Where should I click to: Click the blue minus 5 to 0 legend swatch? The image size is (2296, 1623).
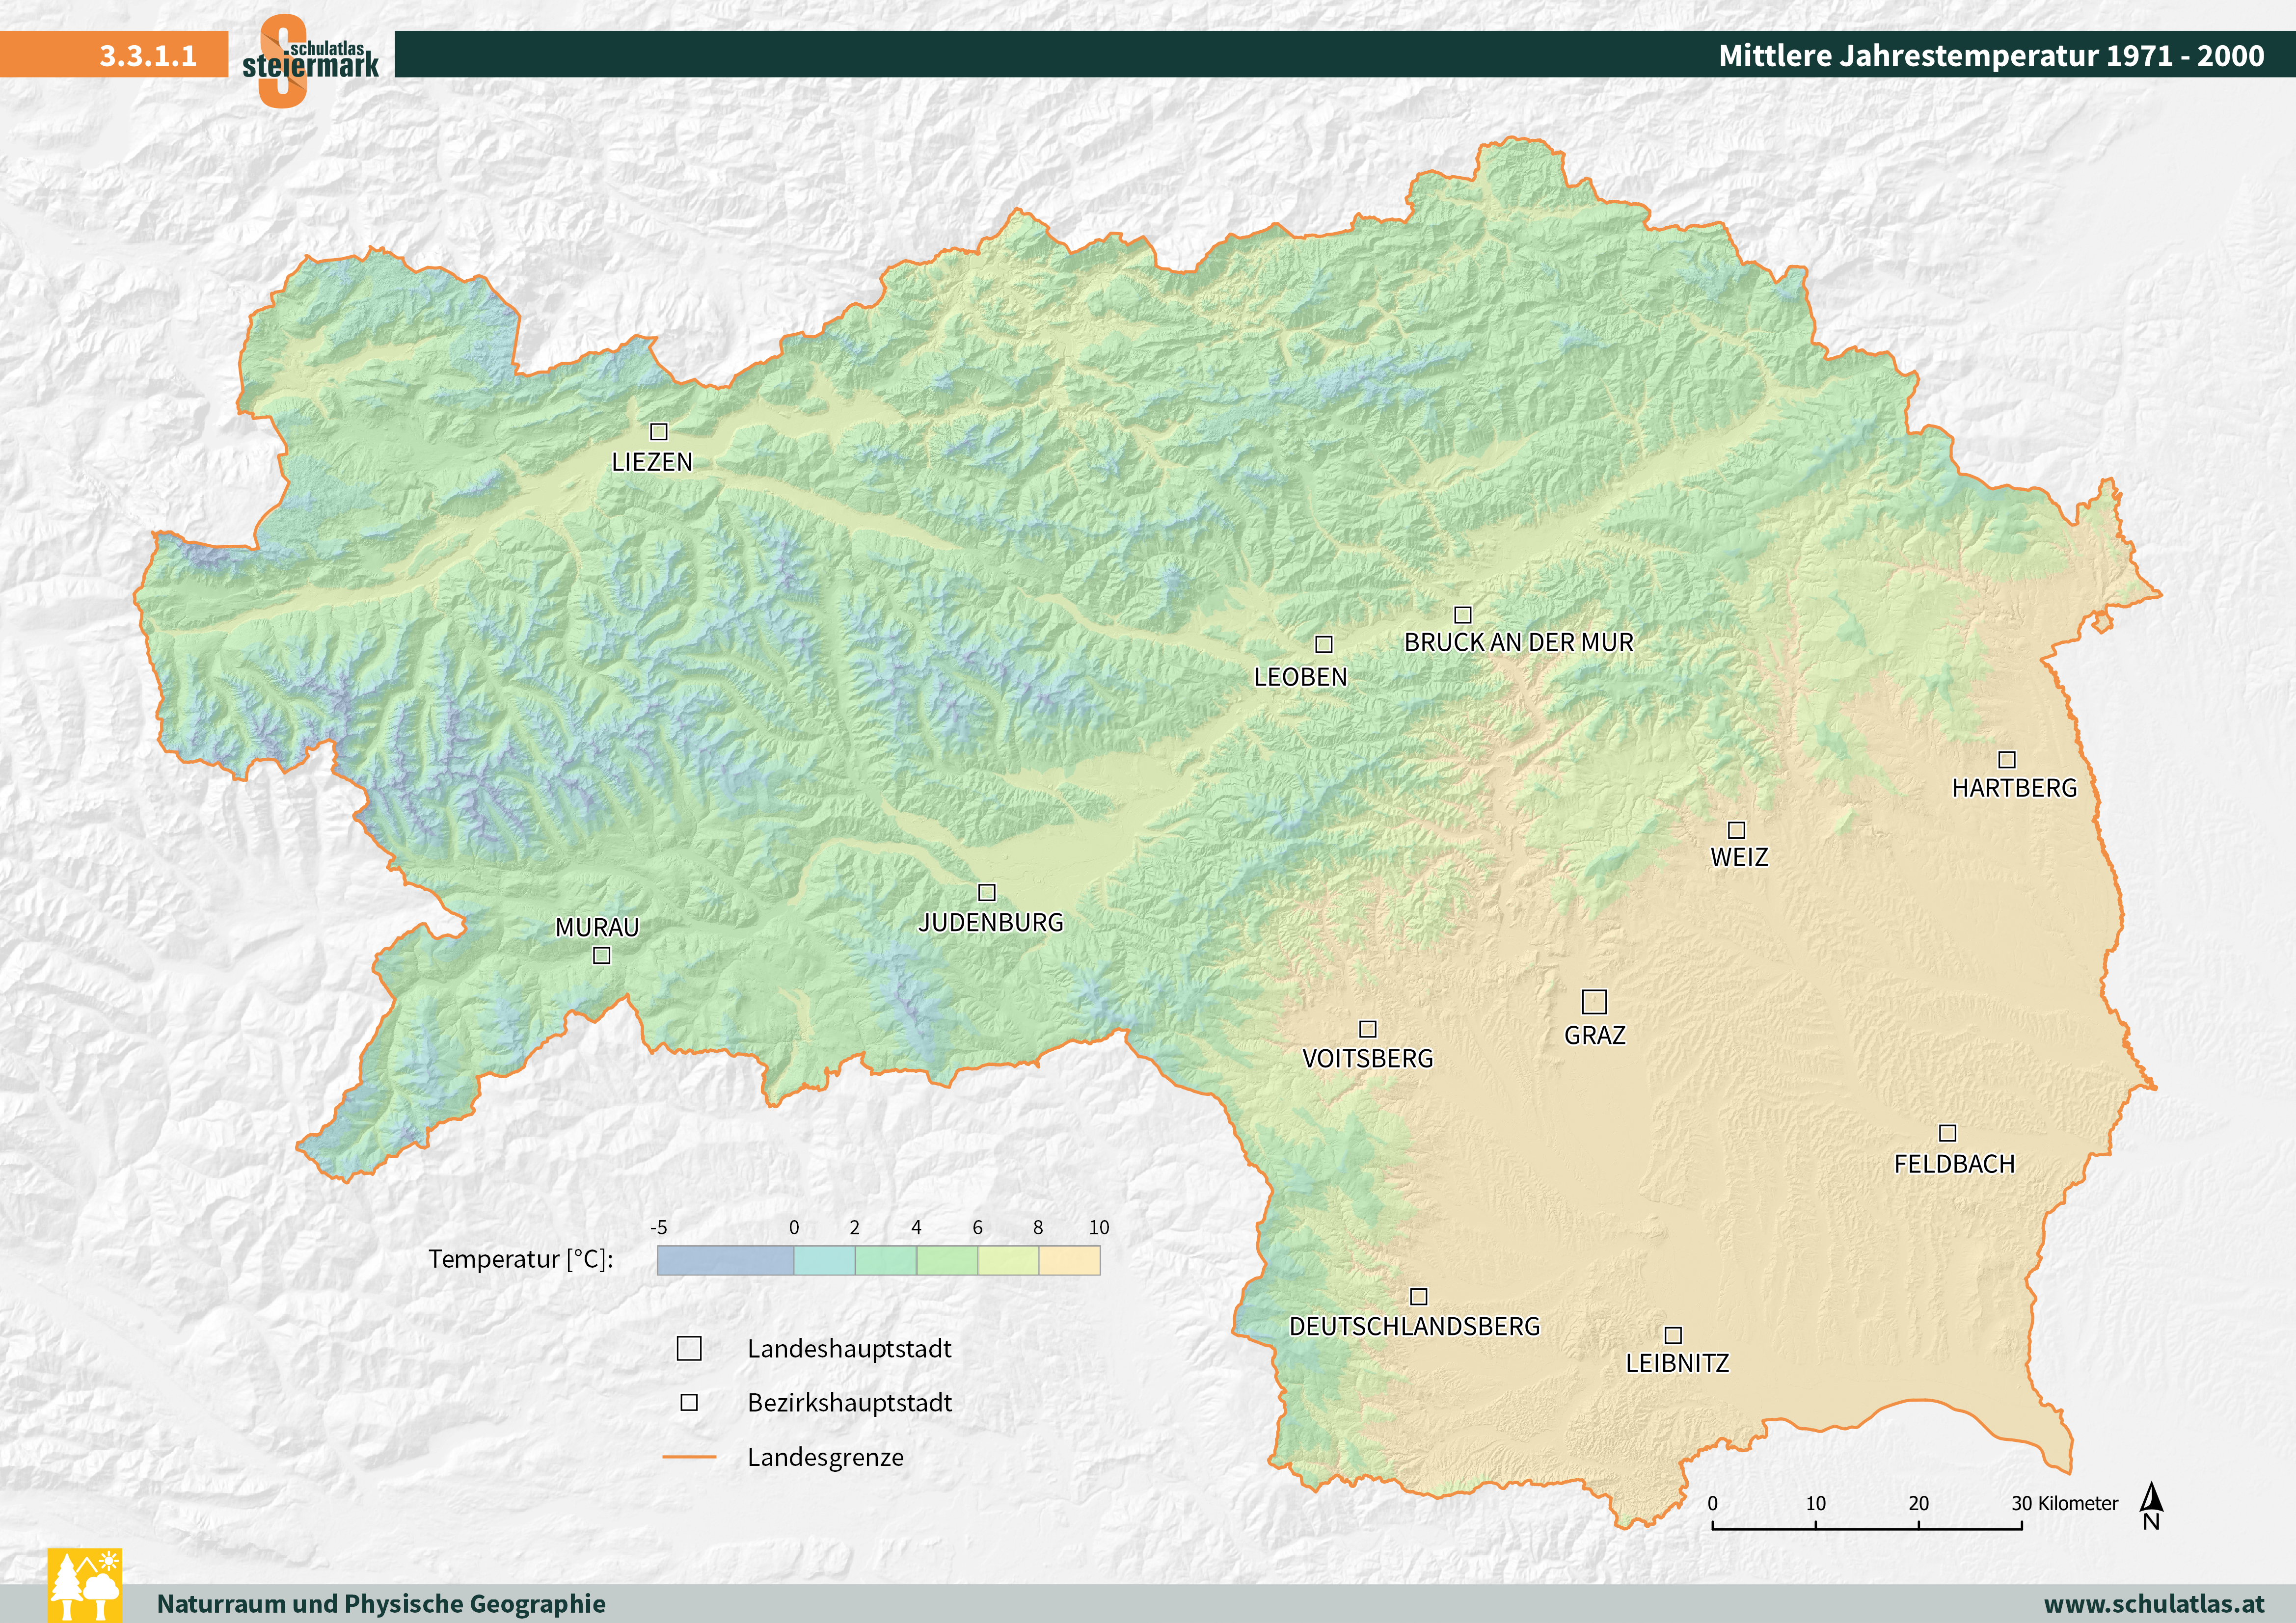(x=725, y=1261)
